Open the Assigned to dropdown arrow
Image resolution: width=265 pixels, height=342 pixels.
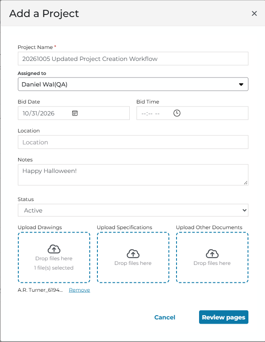click(241, 84)
